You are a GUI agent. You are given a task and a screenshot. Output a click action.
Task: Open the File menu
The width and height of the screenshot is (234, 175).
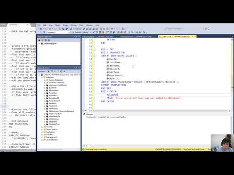(x=39, y=25)
